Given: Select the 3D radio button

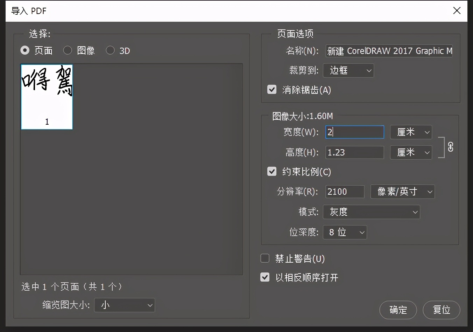Looking at the screenshot, I should pos(110,50).
